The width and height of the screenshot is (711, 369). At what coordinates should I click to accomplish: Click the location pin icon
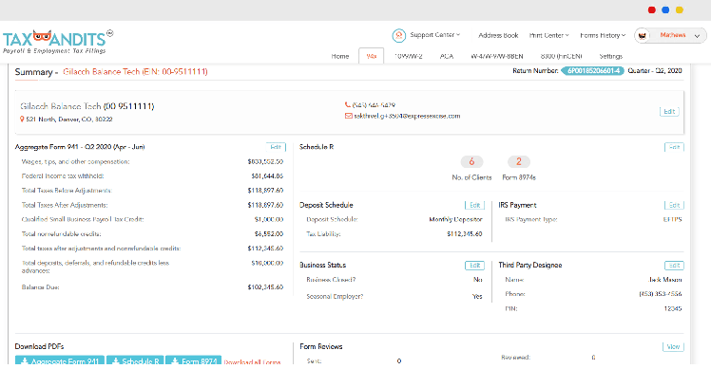[22, 120]
